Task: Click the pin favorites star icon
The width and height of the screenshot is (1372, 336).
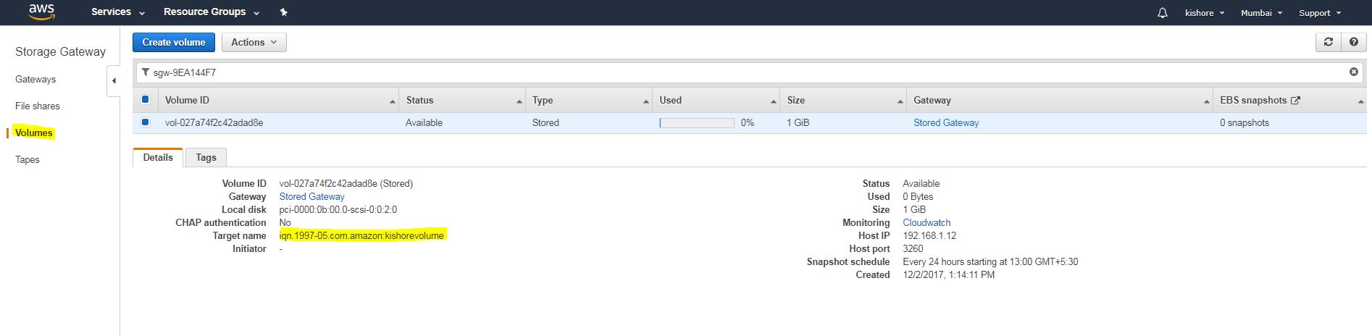Action: (283, 12)
